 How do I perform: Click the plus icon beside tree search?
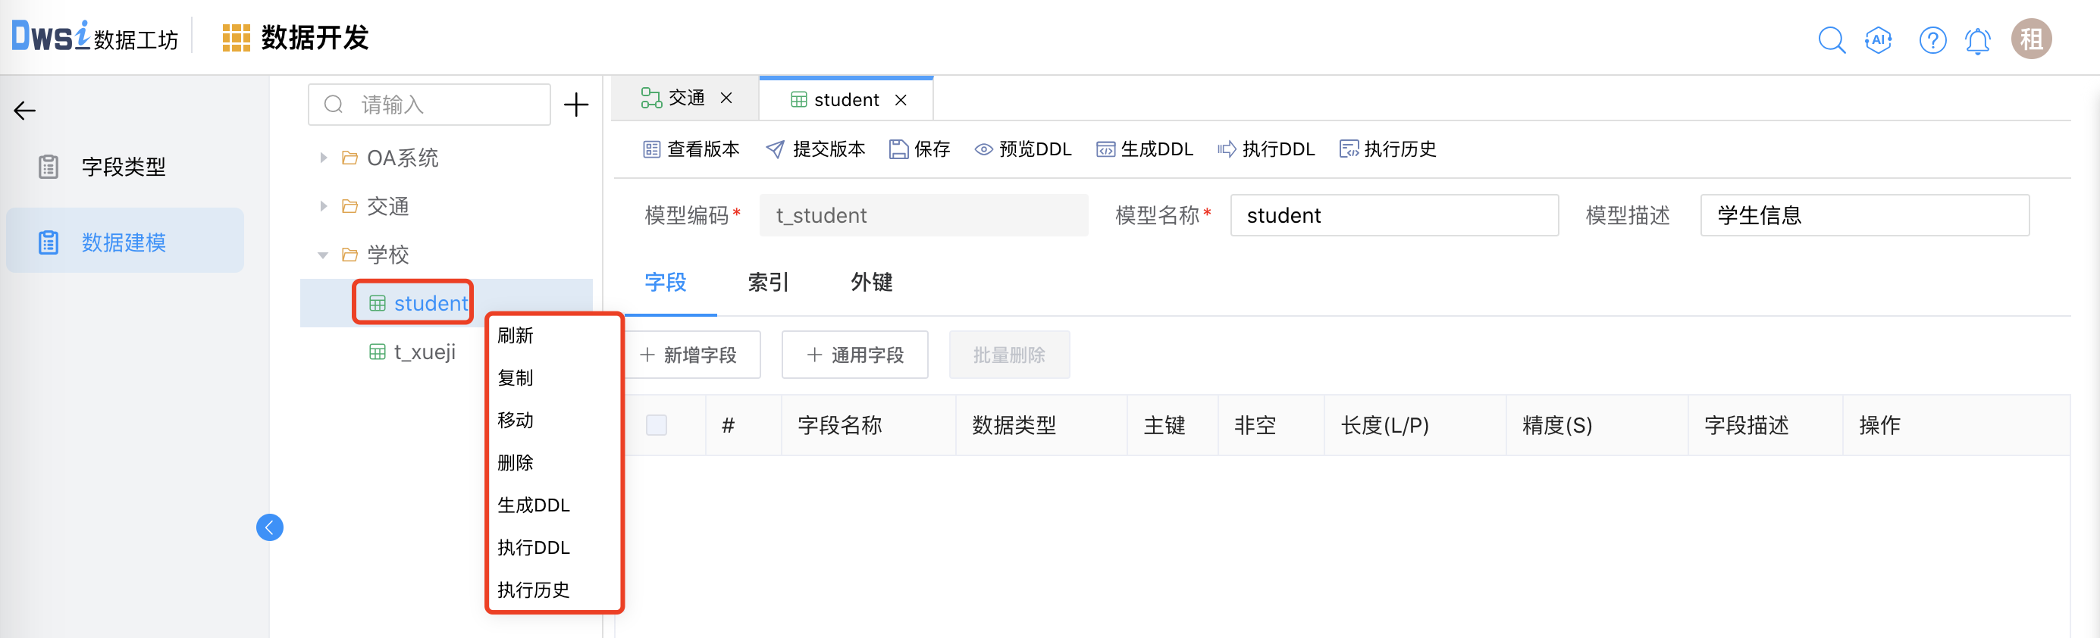(x=576, y=105)
